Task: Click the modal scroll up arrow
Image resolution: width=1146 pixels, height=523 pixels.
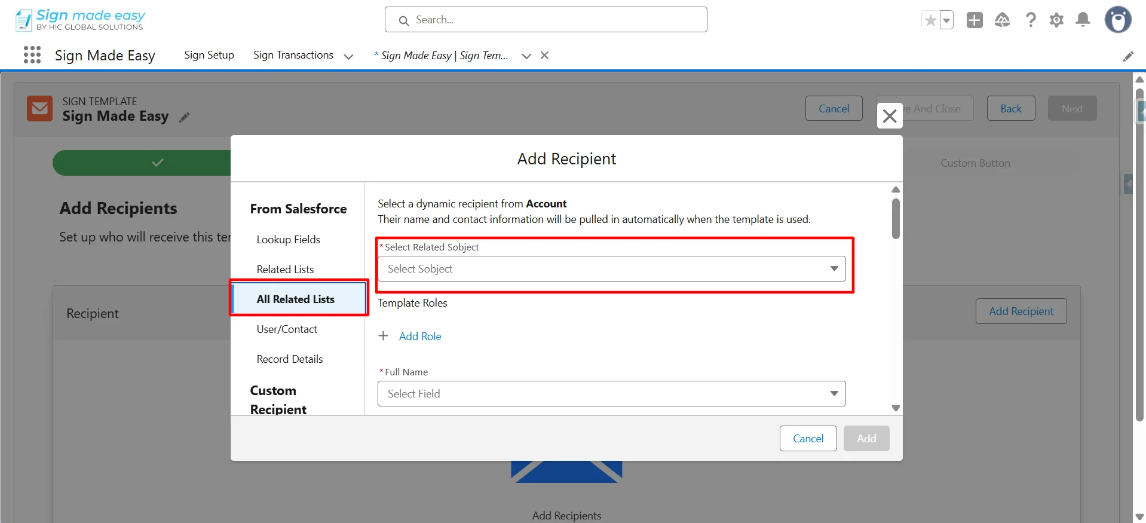Action: pos(896,189)
